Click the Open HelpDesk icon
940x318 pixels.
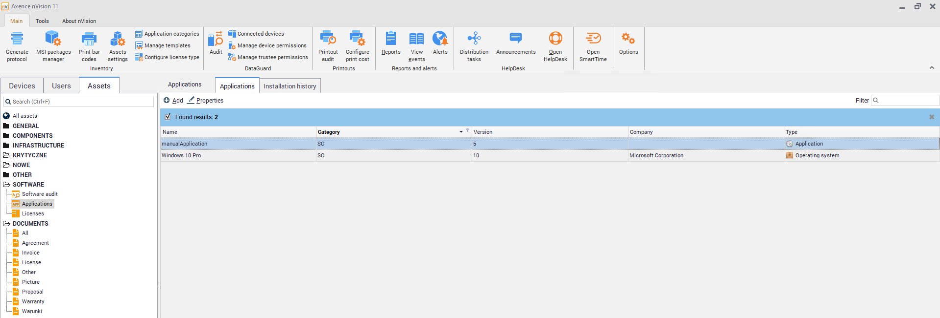point(555,39)
